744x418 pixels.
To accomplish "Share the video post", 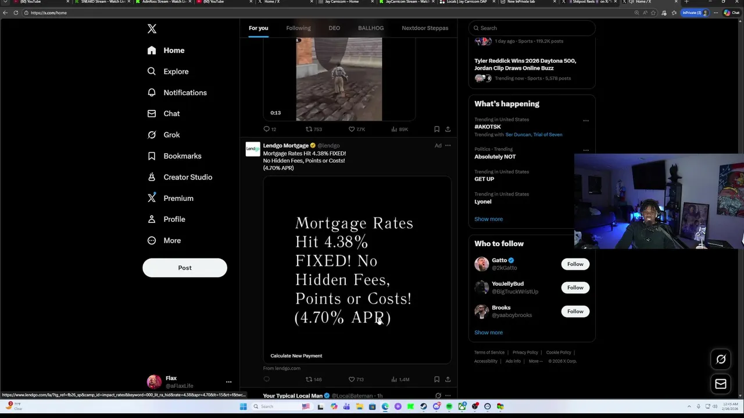I will point(448,129).
